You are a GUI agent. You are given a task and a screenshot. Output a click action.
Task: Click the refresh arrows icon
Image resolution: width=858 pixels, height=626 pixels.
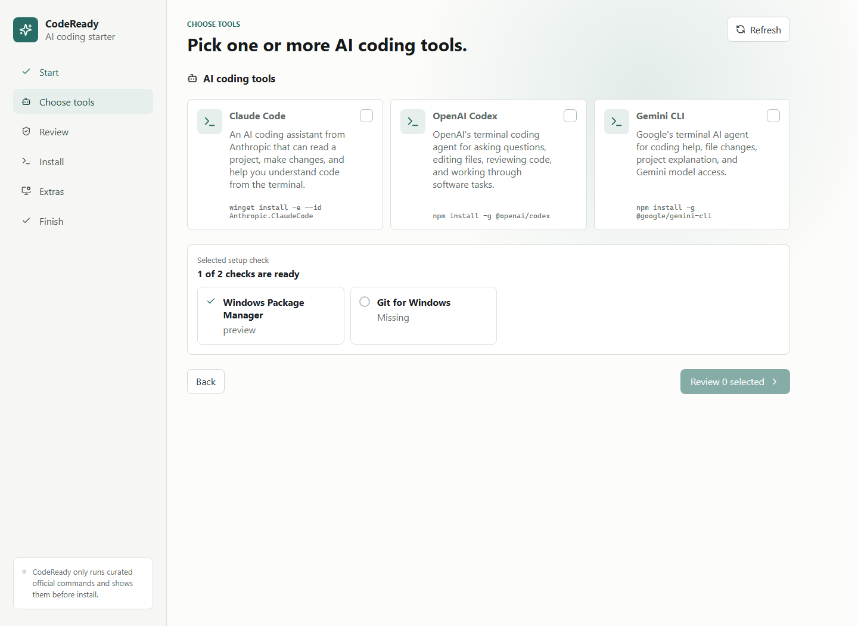741,29
